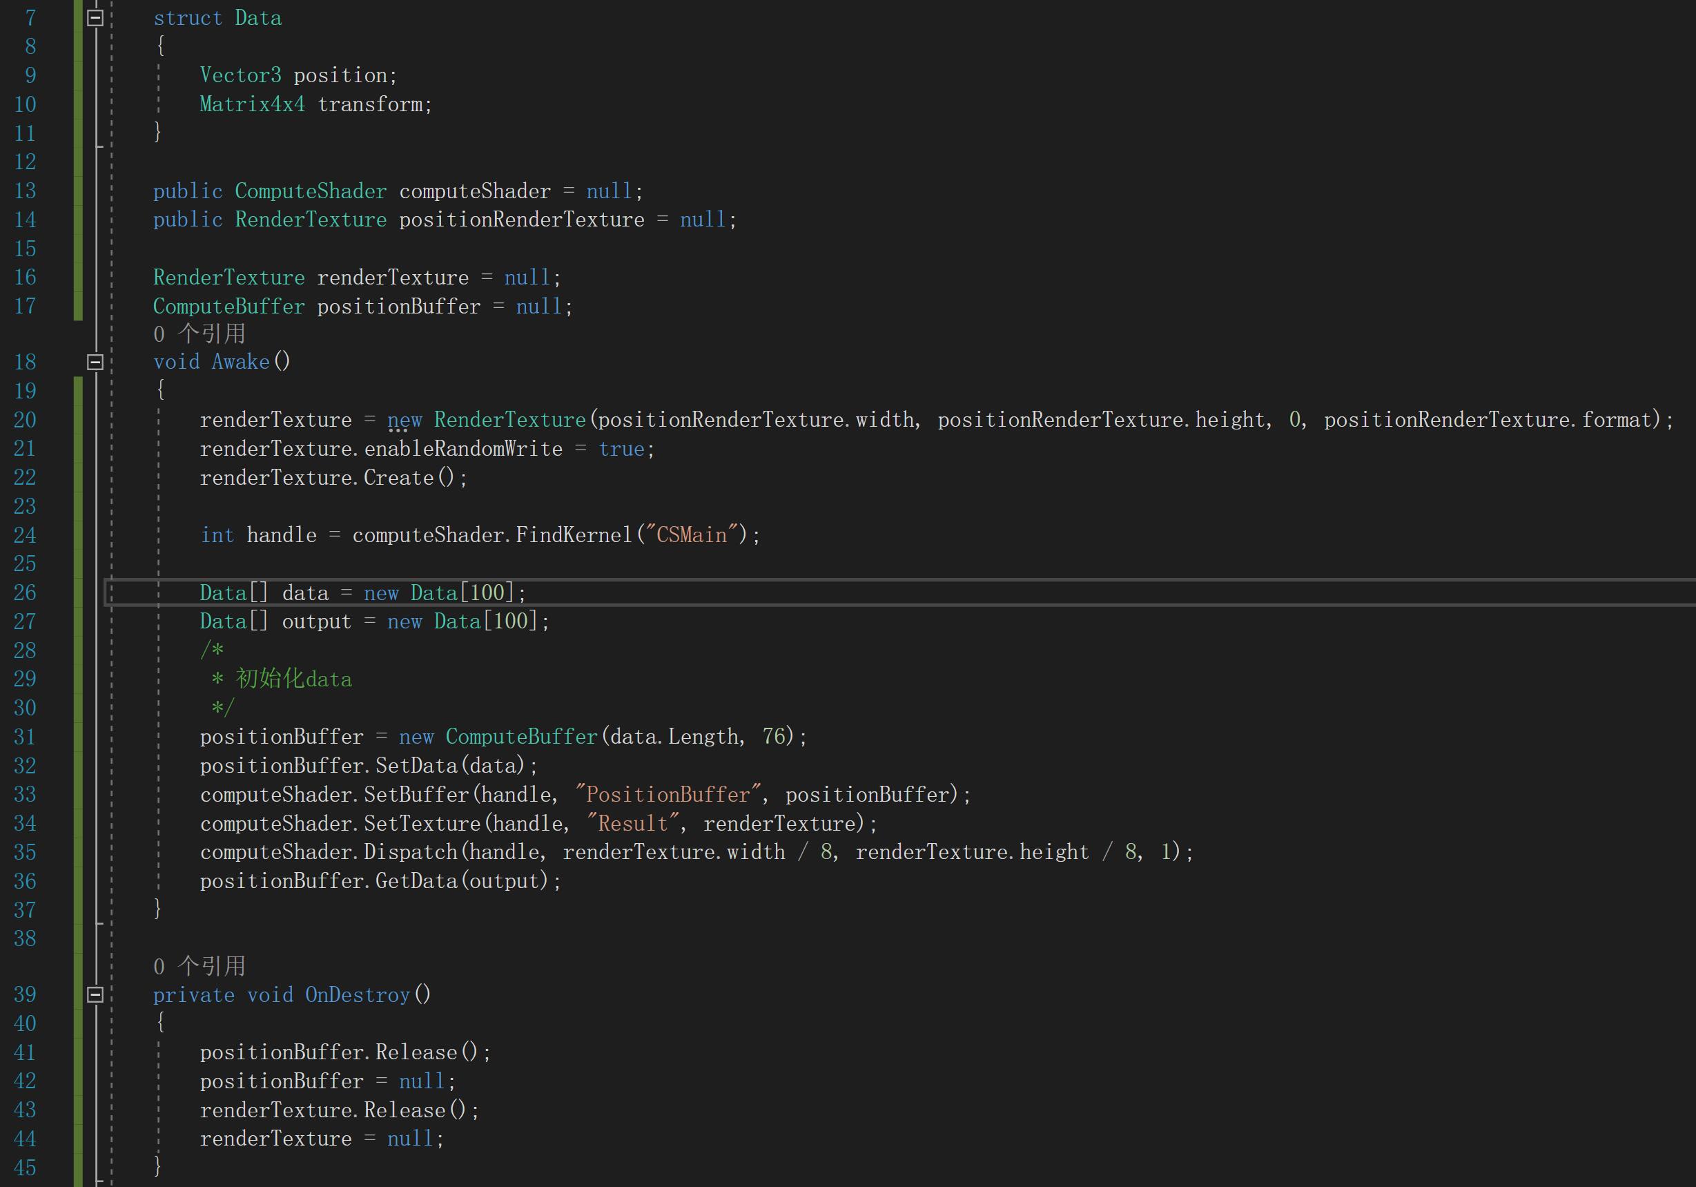The height and width of the screenshot is (1187, 1696).
Task: Collapse the struct Data block
Action: pos(95,18)
